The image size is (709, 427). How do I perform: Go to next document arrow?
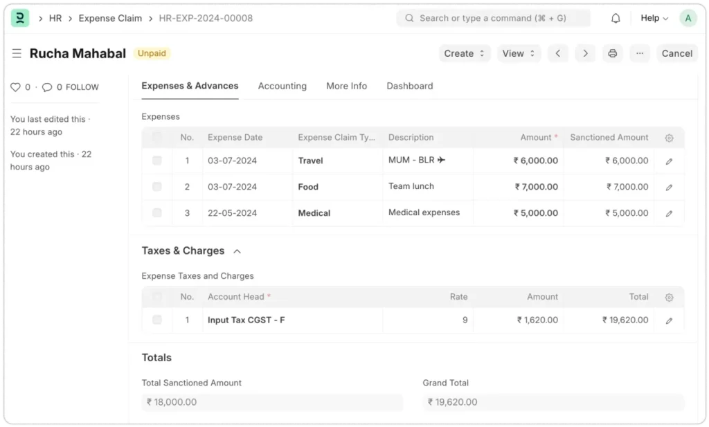585,53
